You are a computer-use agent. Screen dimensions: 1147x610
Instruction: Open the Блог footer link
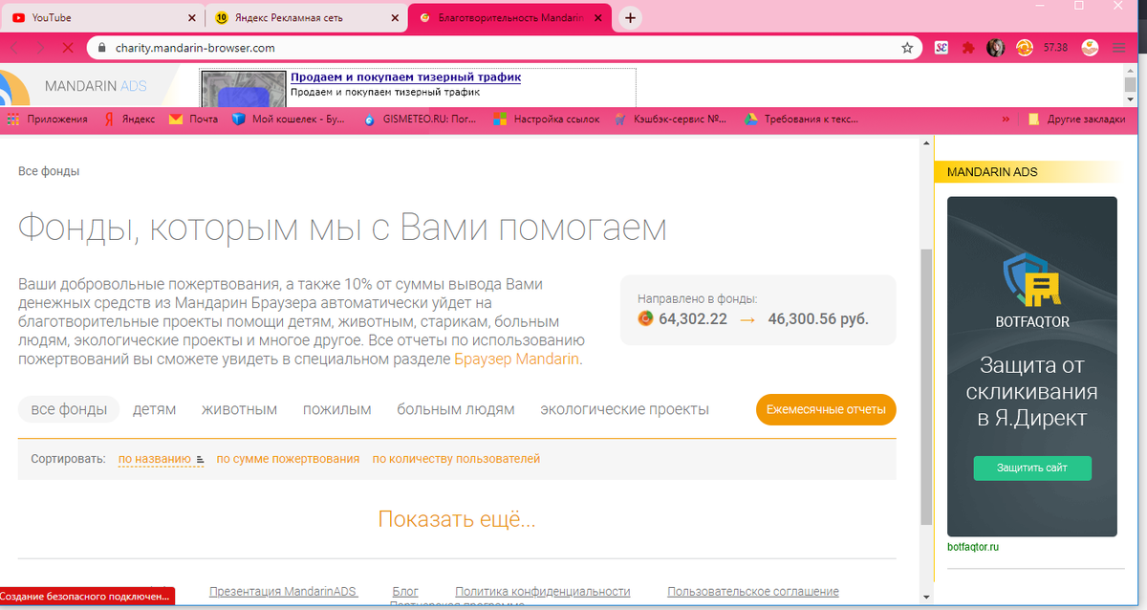point(405,592)
